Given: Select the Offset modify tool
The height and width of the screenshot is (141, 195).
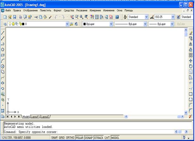Looking at the screenshot, I should [191, 50].
